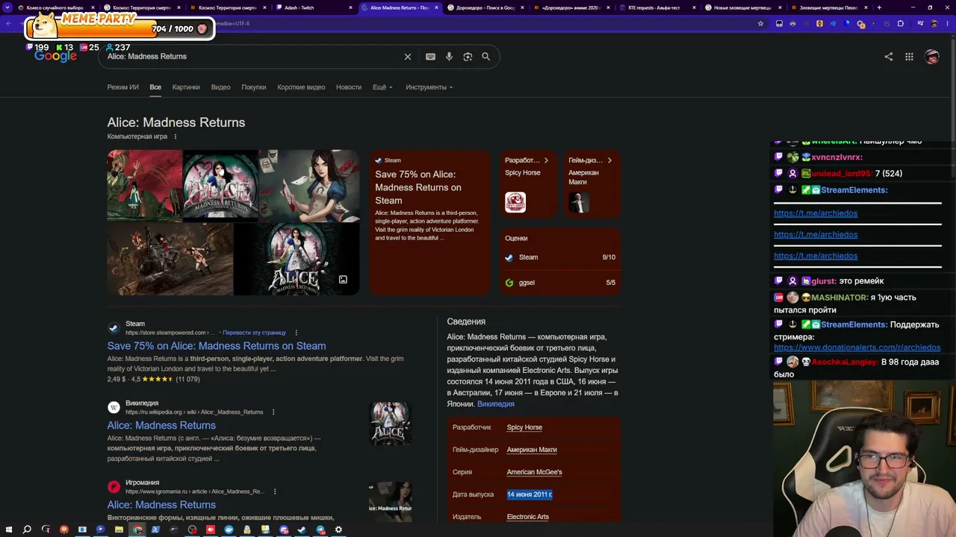The height and width of the screenshot is (537, 956).
Task: Switch to the 'Короткие видео' tab
Action: (x=301, y=87)
